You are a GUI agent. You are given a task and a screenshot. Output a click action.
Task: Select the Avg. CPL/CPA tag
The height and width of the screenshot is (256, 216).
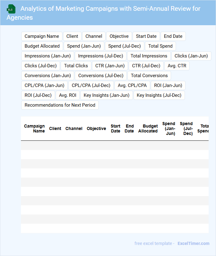[132, 85]
